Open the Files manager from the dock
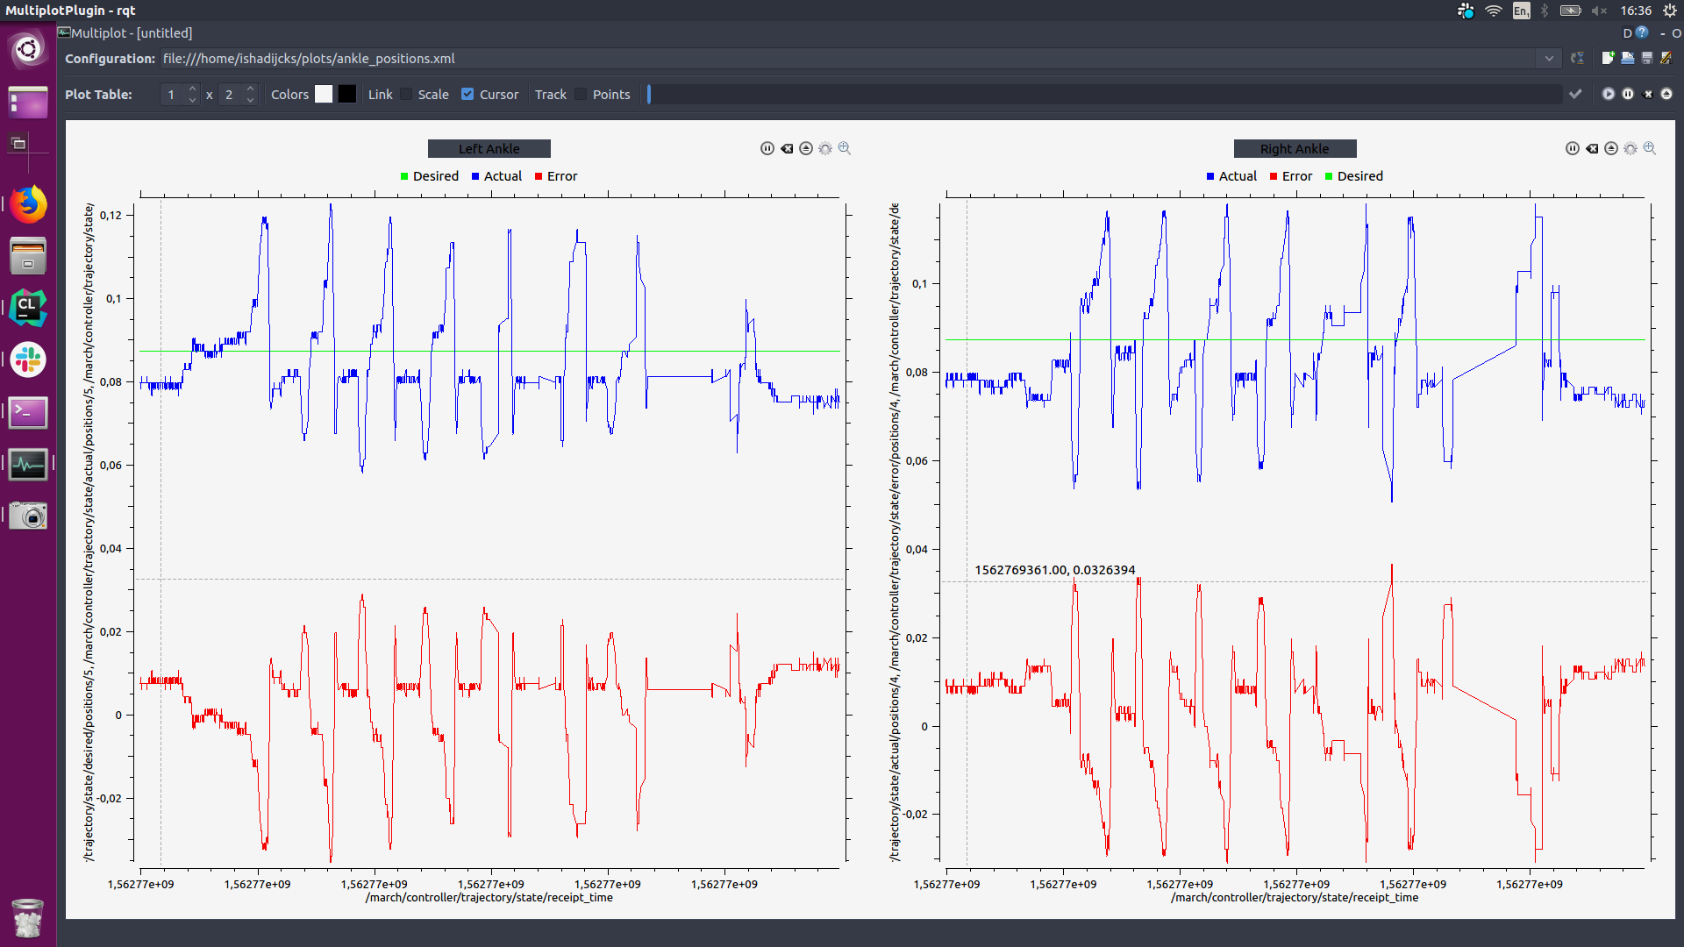Screen dimensions: 1684x947 coord(28,256)
